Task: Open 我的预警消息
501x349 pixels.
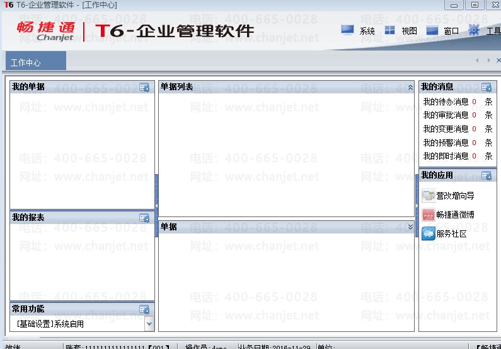Action: [x=446, y=143]
